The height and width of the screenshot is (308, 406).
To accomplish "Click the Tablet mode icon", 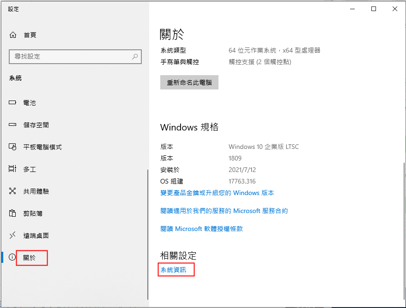I will tap(12, 147).
